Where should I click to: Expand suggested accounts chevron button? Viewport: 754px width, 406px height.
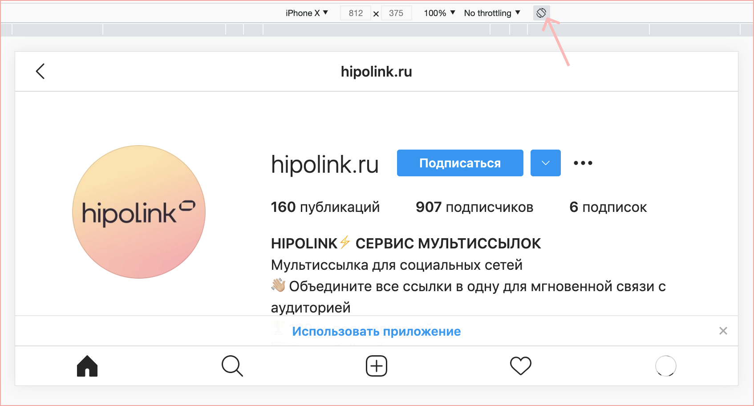pyautogui.click(x=545, y=163)
